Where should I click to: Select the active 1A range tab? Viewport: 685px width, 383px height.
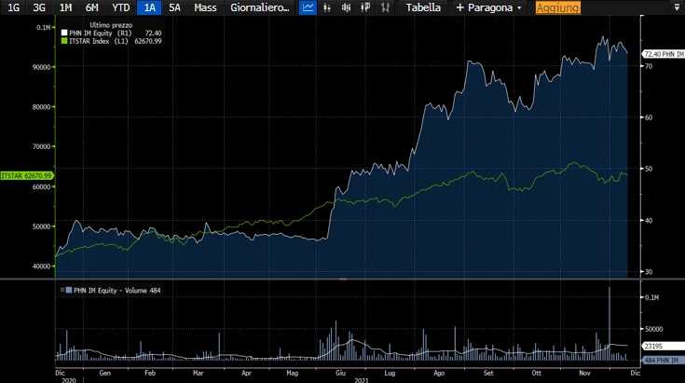point(149,7)
